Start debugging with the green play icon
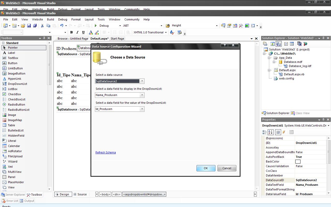 (96, 26)
